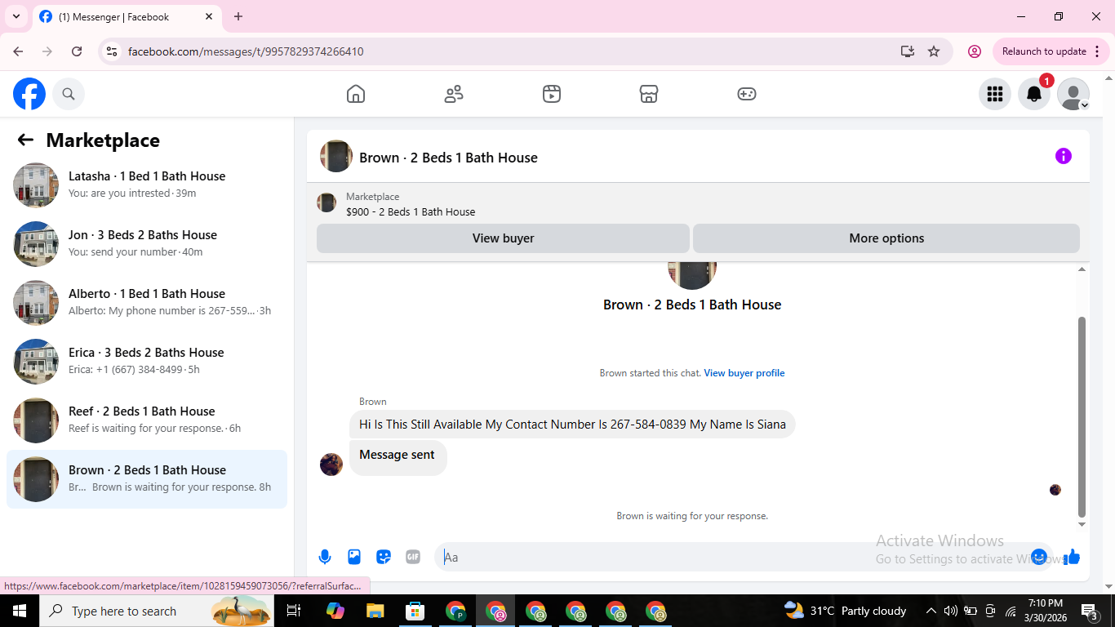Open Friends icon in top nav

point(454,94)
